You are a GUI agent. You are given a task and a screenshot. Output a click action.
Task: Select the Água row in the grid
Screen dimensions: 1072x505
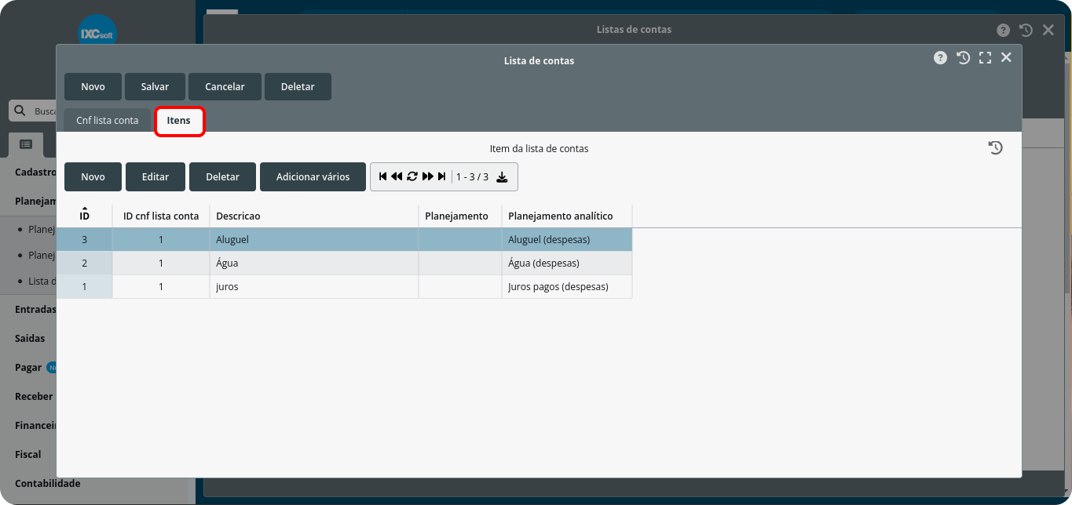(x=314, y=263)
